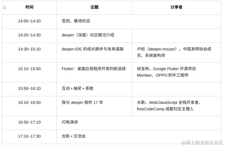225x147 pixels.
Task: Click the 稀土掘金技术社区 watermark
Action: coord(202,143)
